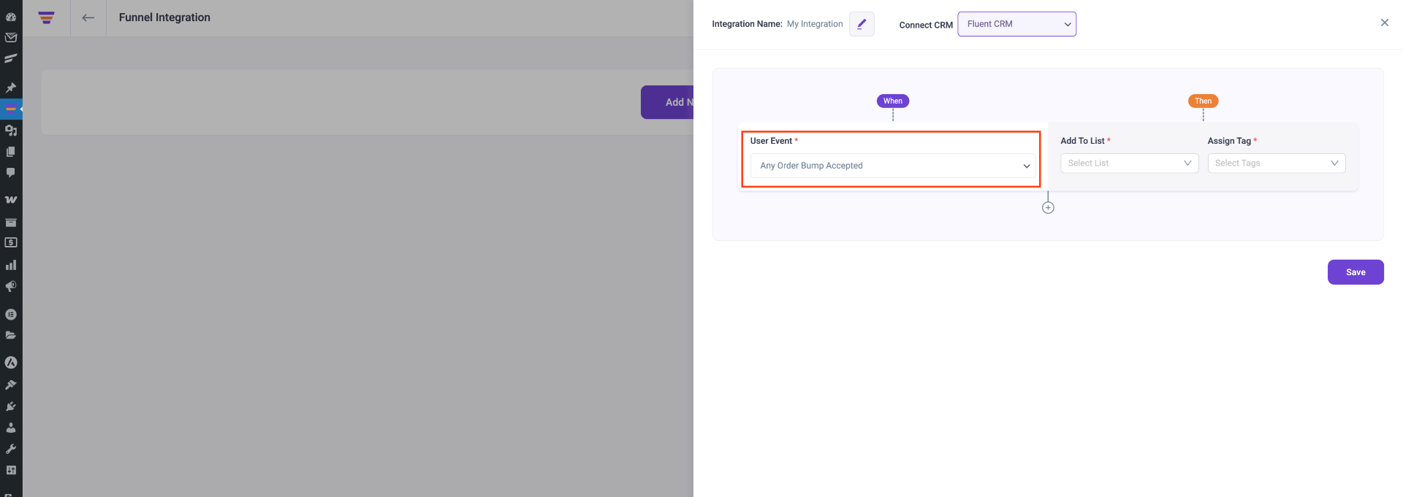The height and width of the screenshot is (497, 1403).
Task: Open the Users person sidebar icon
Action: click(x=11, y=428)
